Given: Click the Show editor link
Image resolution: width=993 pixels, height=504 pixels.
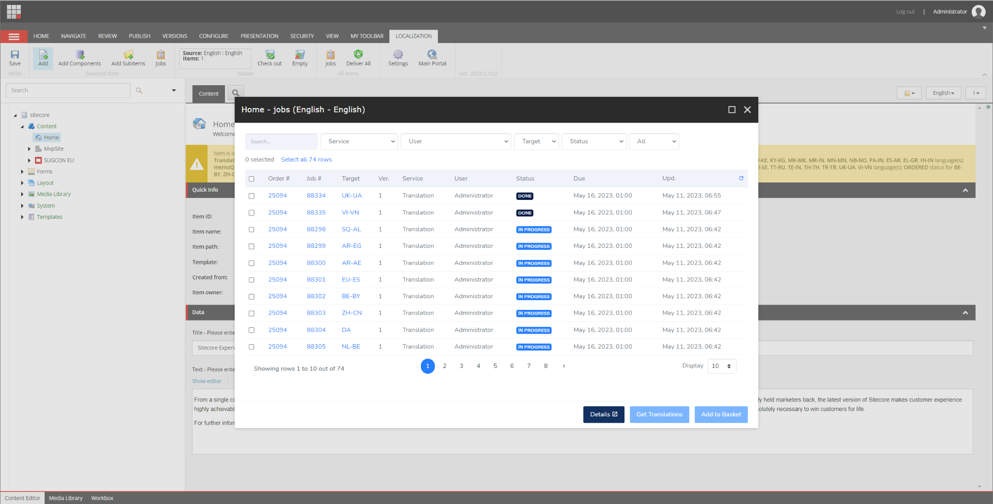Looking at the screenshot, I should tap(207, 382).
